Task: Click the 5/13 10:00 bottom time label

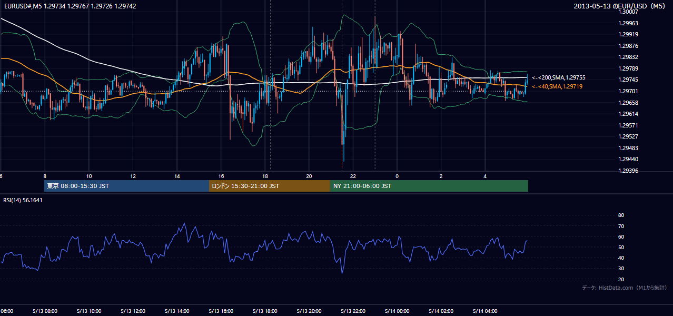Action: [89, 311]
